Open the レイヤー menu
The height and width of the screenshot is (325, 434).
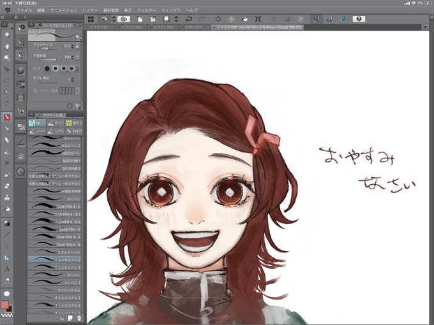point(90,10)
